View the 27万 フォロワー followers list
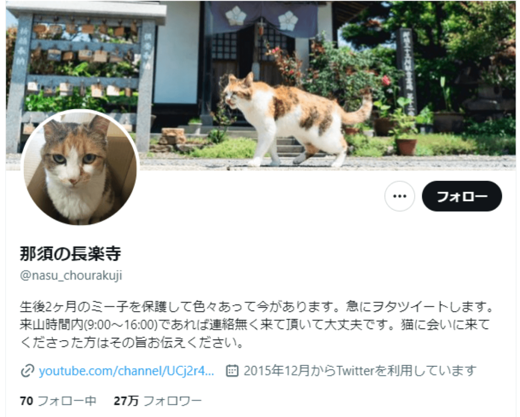The height and width of the screenshot is (417, 520). pos(157,401)
